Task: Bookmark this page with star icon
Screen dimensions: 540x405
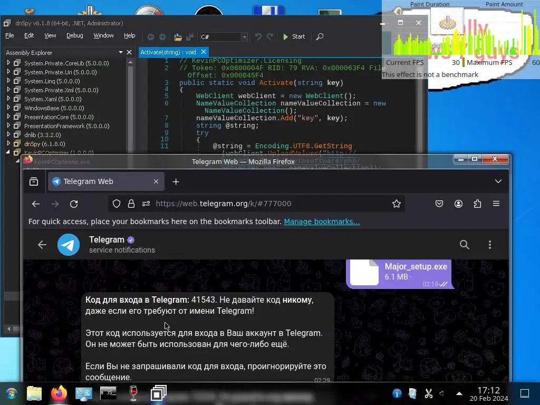Action: [x=397, y=204]
